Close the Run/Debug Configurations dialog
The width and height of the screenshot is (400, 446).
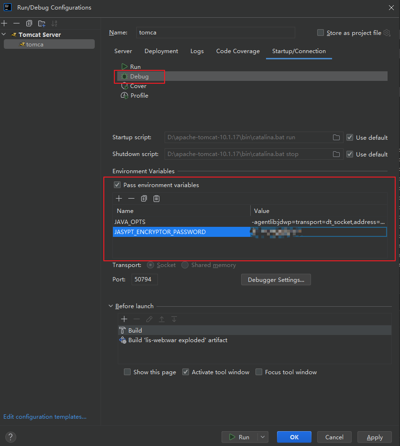tap(391, 8)
